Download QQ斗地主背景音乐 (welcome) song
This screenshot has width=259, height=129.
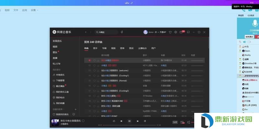coord(98,71)
